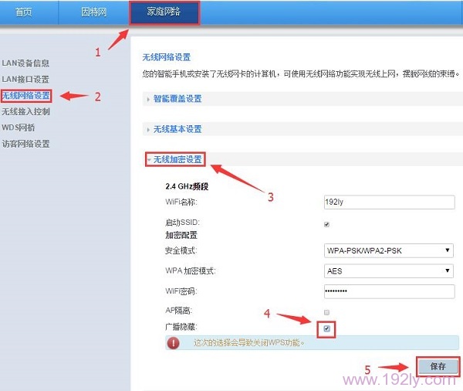Image resolution: width=463 pixels, height=391 pixels.
Task: Collapse the 无线加密设置 section
Action: click(177, 160)
